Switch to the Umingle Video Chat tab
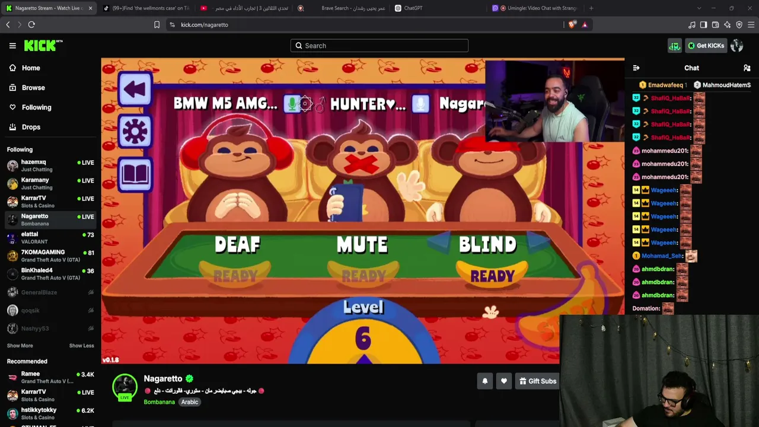This screenshot has height=427, width=759. tap(535, 8)
